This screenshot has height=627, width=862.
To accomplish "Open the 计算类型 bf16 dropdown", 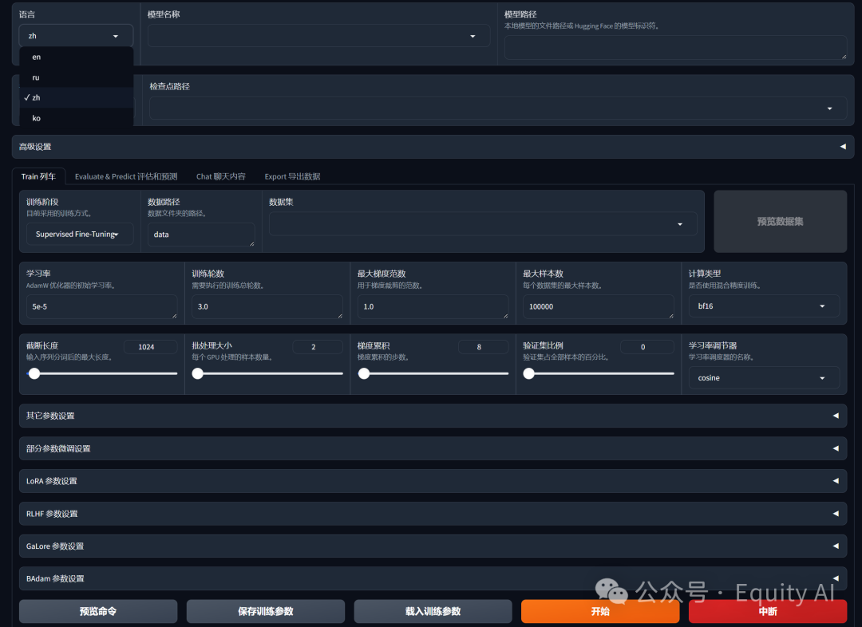I will pyautogui.click(x=763, y=306).
